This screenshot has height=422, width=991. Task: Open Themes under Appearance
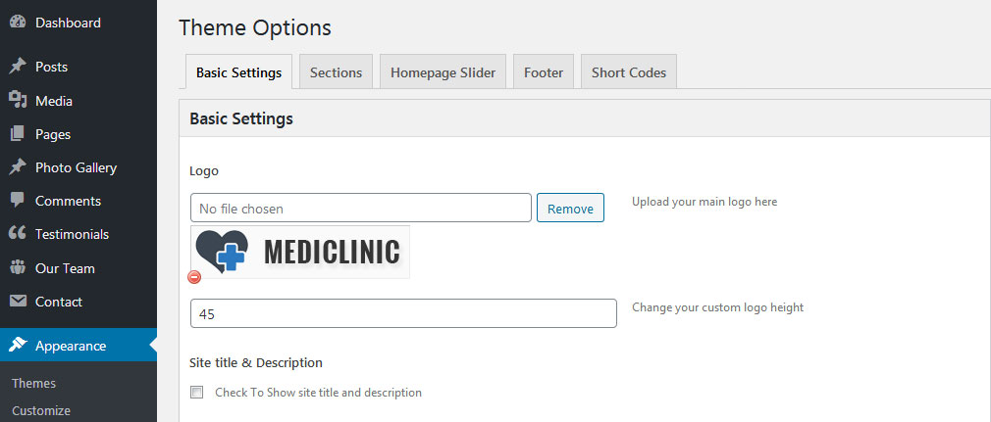[x=34, y=383]
